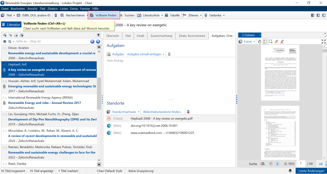Open the PDF search icon next to Suche

coord(262,164)
